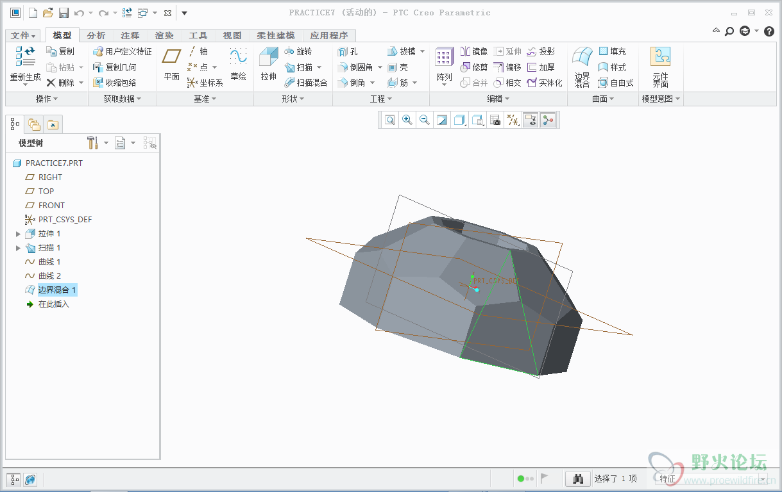The image size is (782, 492).
Task: Open the binoculars search tool in status bar
Action: tap(577, 479)
